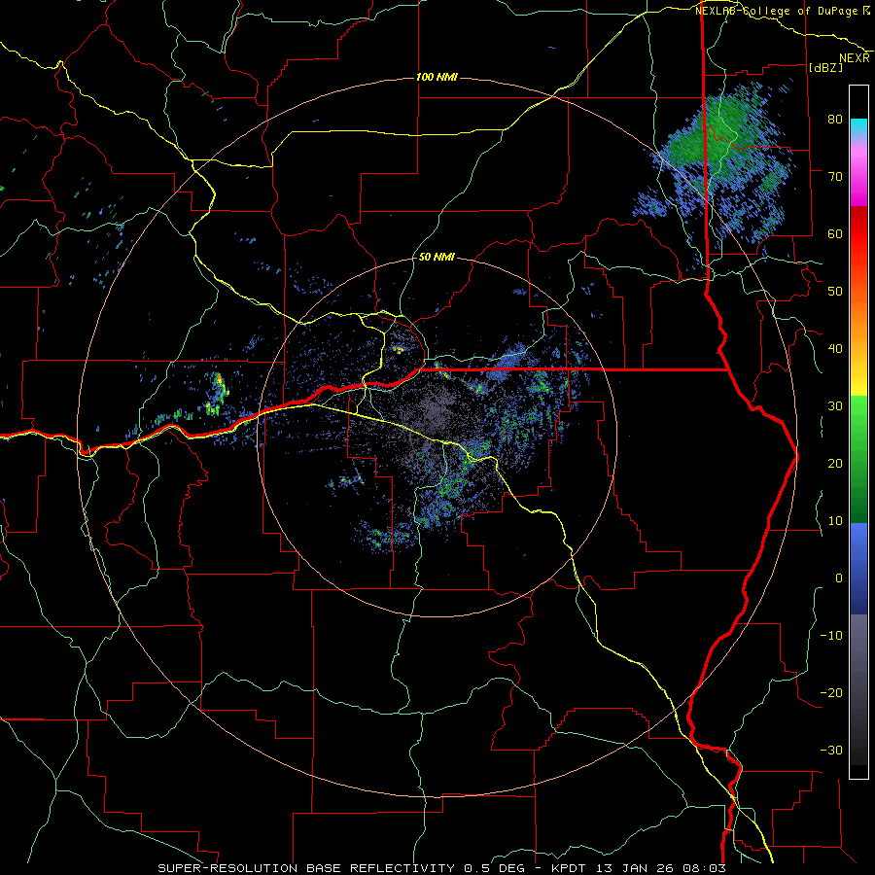Click the -30 value on the color scale
Viewport: 875px width, 875px height.
[831, 751]
